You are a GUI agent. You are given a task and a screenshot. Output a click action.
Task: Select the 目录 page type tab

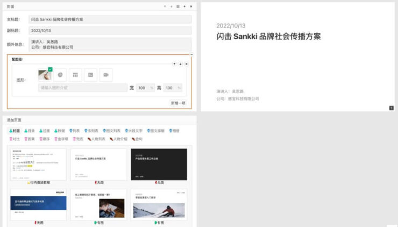(30, 131)
